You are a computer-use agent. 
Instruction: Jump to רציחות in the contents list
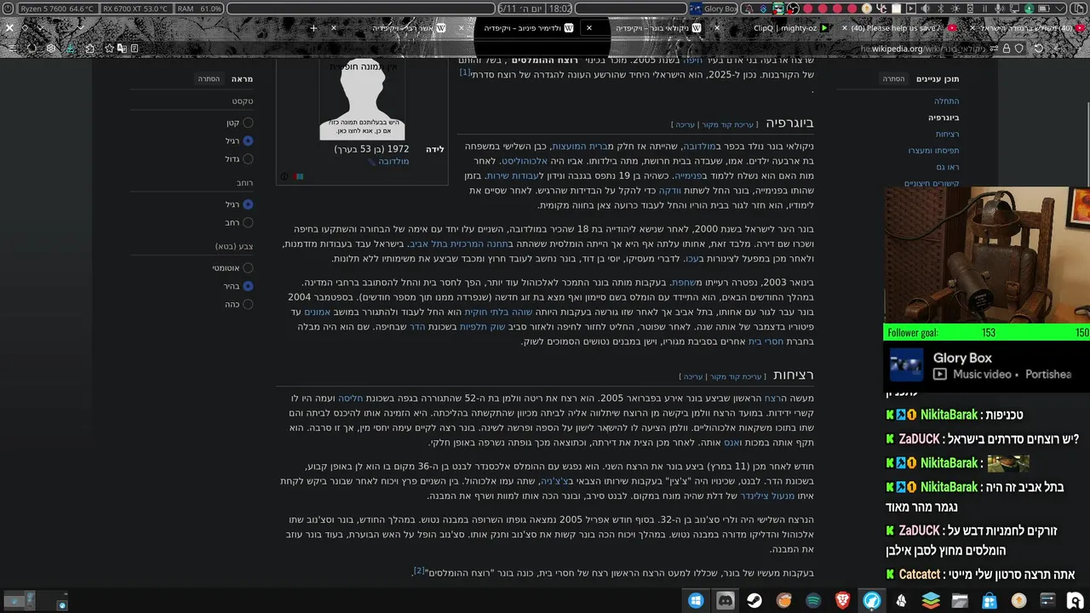click(947, 134)
